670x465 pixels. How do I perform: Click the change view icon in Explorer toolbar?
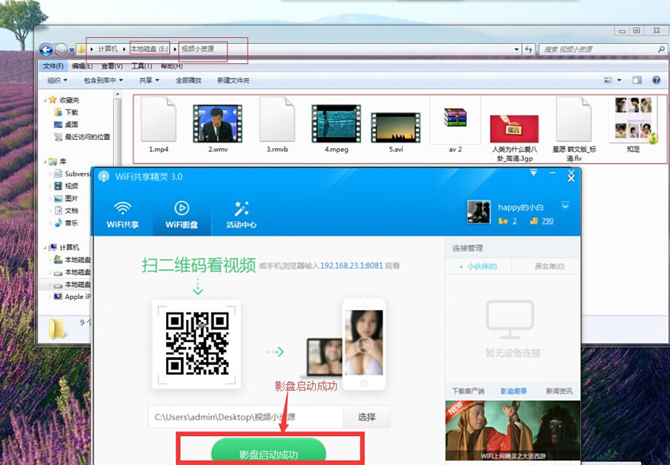(607, 80)
